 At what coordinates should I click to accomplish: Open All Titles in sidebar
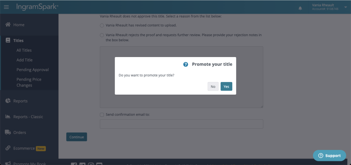tap(24, 50)
